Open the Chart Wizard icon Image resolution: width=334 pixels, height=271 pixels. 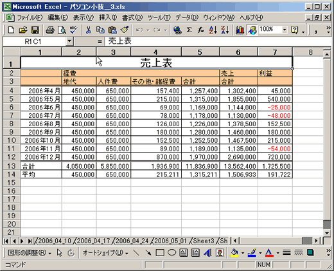(x=240, y=30)
